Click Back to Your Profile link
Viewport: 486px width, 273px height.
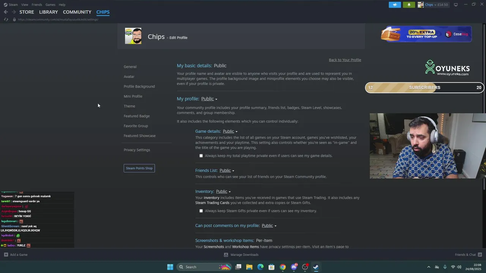[x=345, y=60]
